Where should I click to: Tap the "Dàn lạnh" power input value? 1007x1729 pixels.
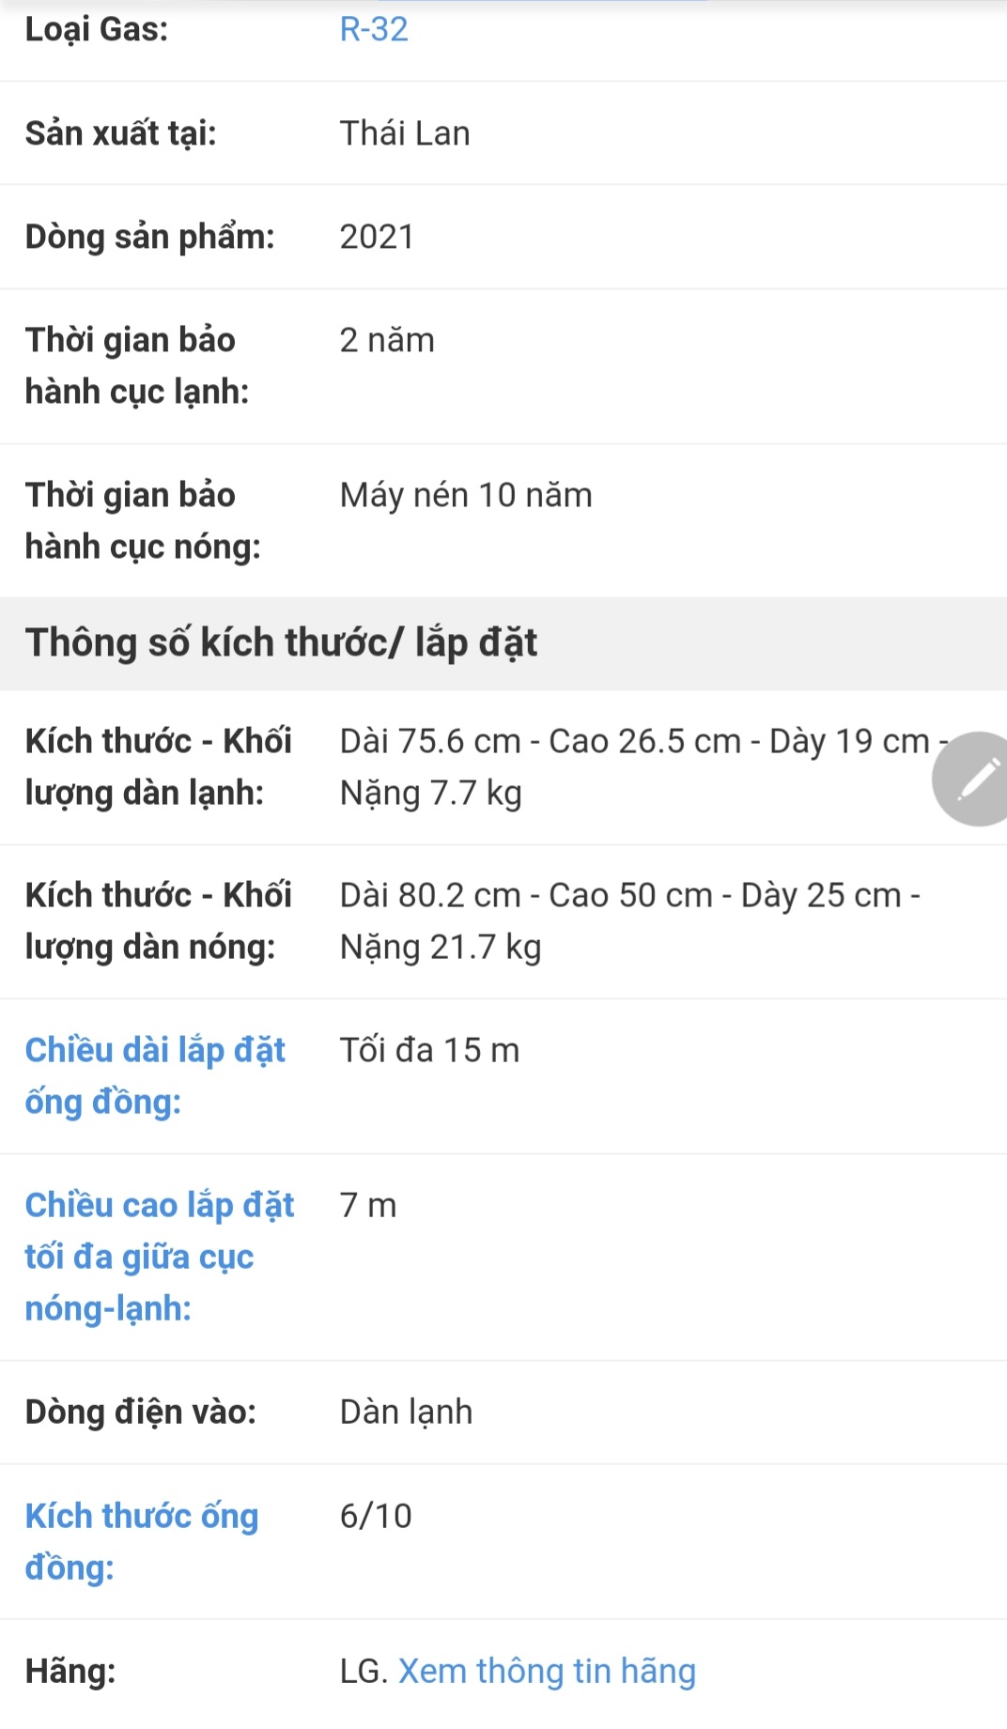pos(406,1412)
